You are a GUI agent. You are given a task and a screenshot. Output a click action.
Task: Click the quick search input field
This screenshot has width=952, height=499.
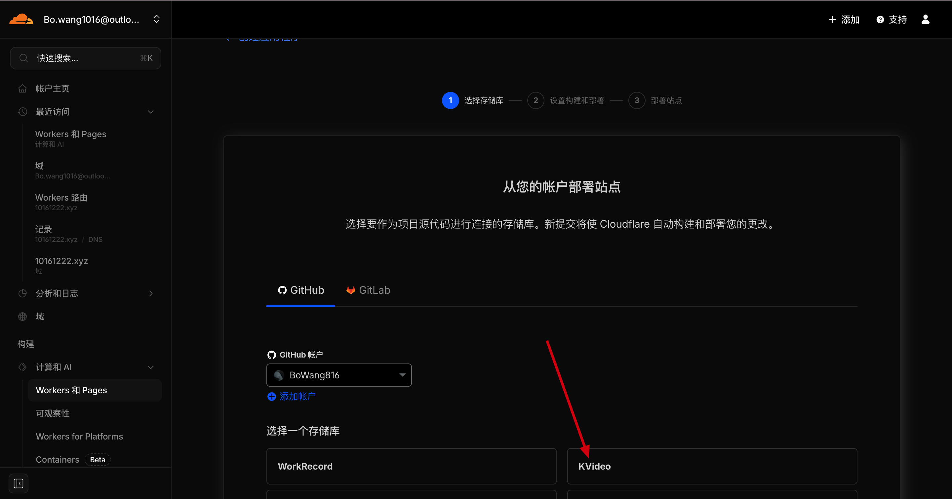tap(85, 58)
